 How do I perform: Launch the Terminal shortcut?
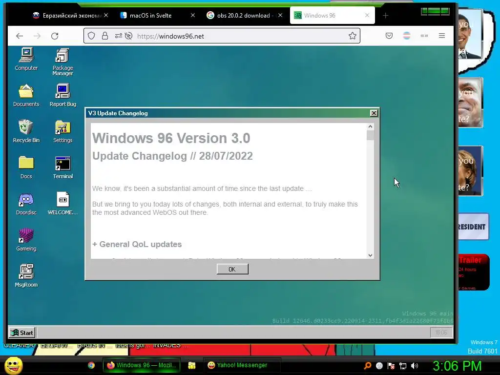pos(63,167)
